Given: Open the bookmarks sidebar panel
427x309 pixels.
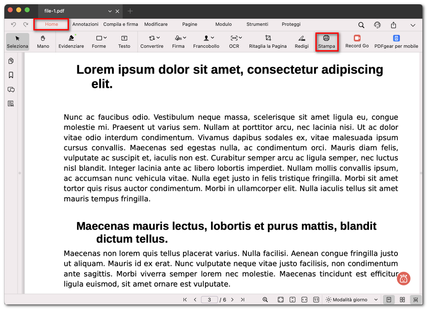Looking at the screenshot, I should coord(11,75).
